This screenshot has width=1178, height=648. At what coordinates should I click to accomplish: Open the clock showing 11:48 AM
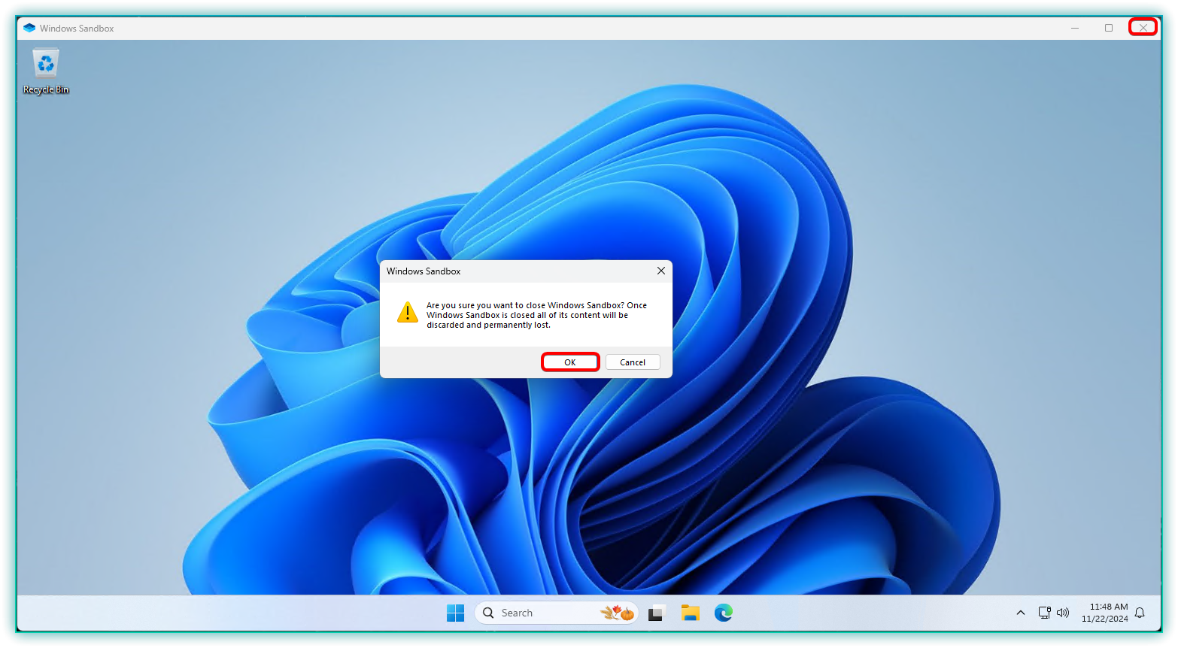pos(1105,613)
